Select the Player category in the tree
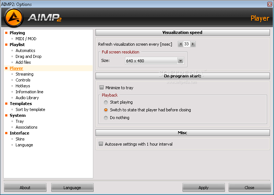274x195 pixels. (x=17, y=68)
